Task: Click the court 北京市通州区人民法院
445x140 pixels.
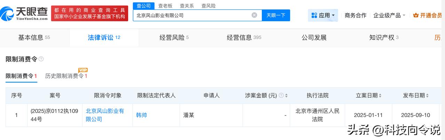Action: 318,115
